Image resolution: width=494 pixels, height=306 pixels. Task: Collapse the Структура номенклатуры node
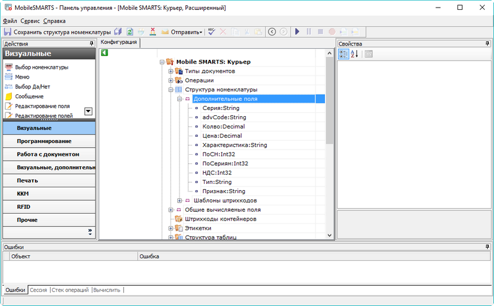[x=171, y=90]
